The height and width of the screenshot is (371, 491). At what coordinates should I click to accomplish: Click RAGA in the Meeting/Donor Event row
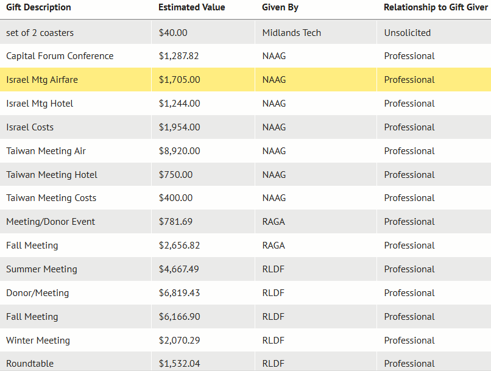coord(274,222)
